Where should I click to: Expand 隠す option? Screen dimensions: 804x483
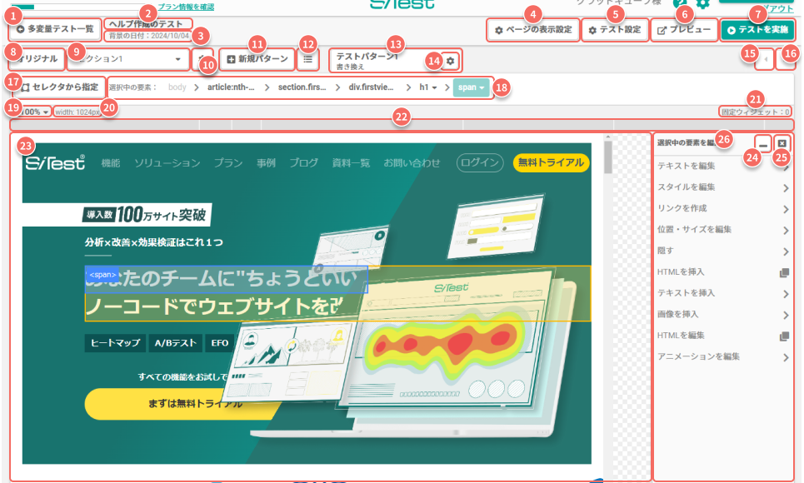723,251
